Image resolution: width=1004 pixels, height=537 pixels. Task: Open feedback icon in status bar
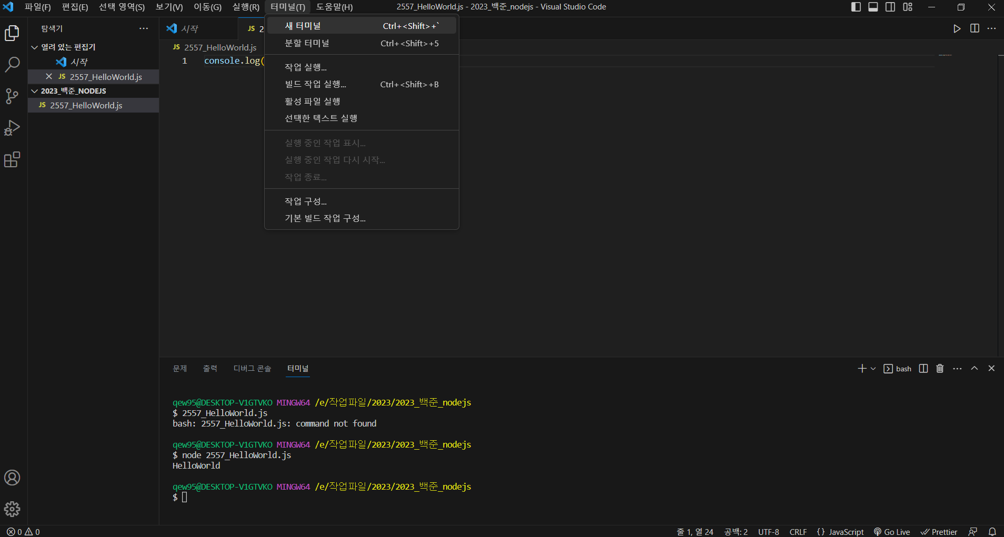pos(973,532)
